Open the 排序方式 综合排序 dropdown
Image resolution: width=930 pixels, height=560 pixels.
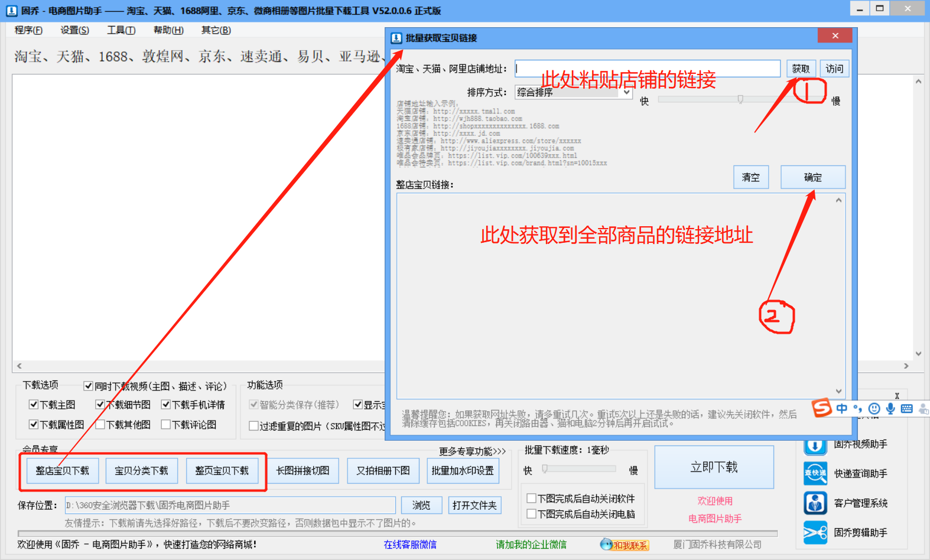coord(574,92)
